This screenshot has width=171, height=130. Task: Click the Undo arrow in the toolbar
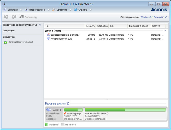coord(6,17)
